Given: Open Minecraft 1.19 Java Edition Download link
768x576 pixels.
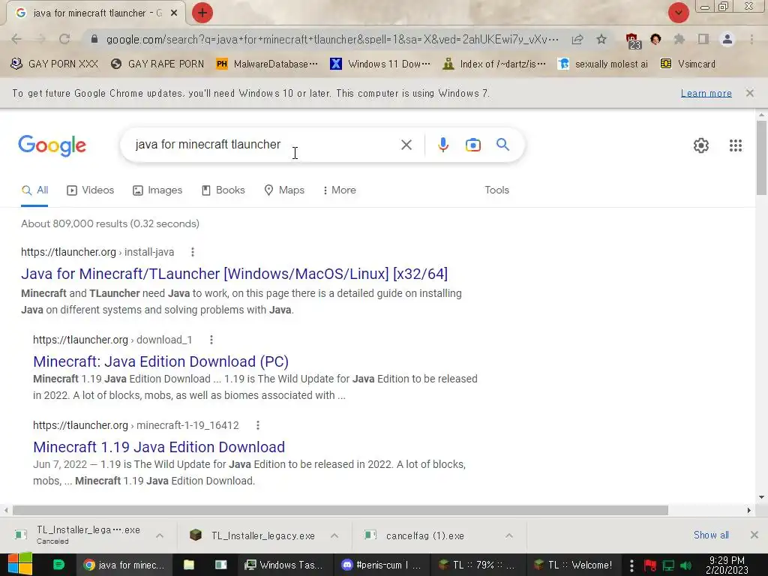Looking at the screenshot, I should coord(159,447).
